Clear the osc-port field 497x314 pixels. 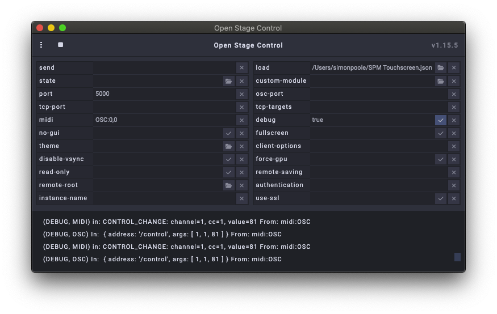click(x=454, y=94)
